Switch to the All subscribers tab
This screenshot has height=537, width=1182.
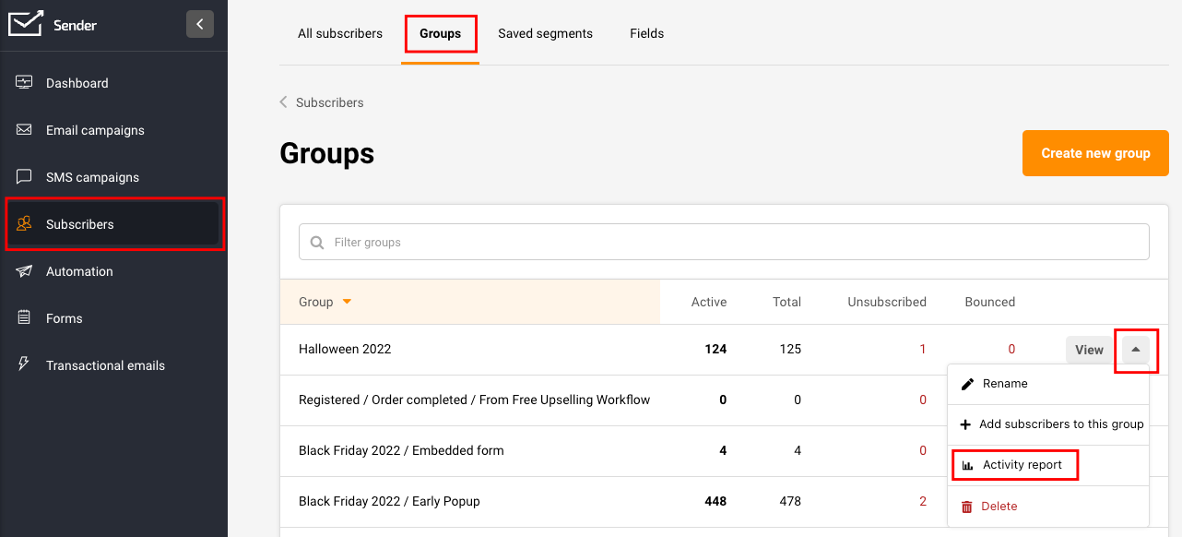click(x=340, y=33)
